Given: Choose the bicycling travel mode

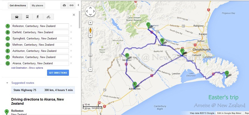Looking at the screenshot, I should coord(49,17).
